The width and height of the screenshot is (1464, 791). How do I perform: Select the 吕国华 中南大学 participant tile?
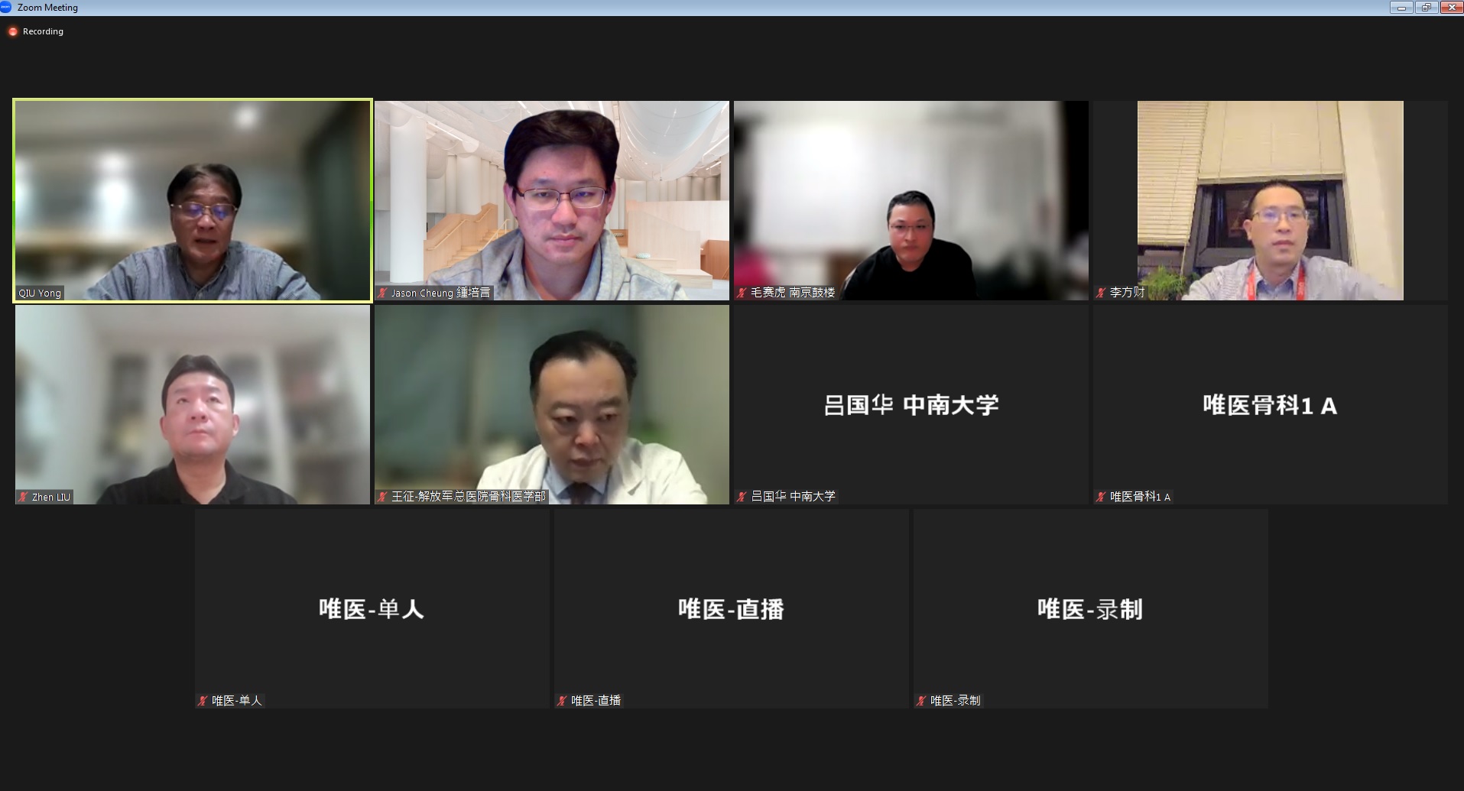coord(911,404)
